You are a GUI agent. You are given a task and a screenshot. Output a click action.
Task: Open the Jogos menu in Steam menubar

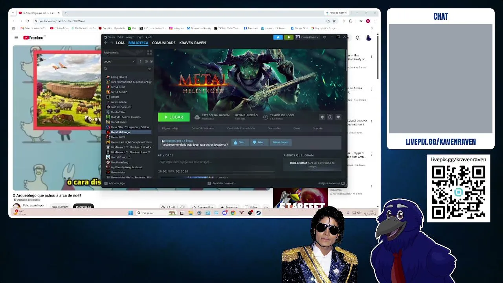pos(140,37)
